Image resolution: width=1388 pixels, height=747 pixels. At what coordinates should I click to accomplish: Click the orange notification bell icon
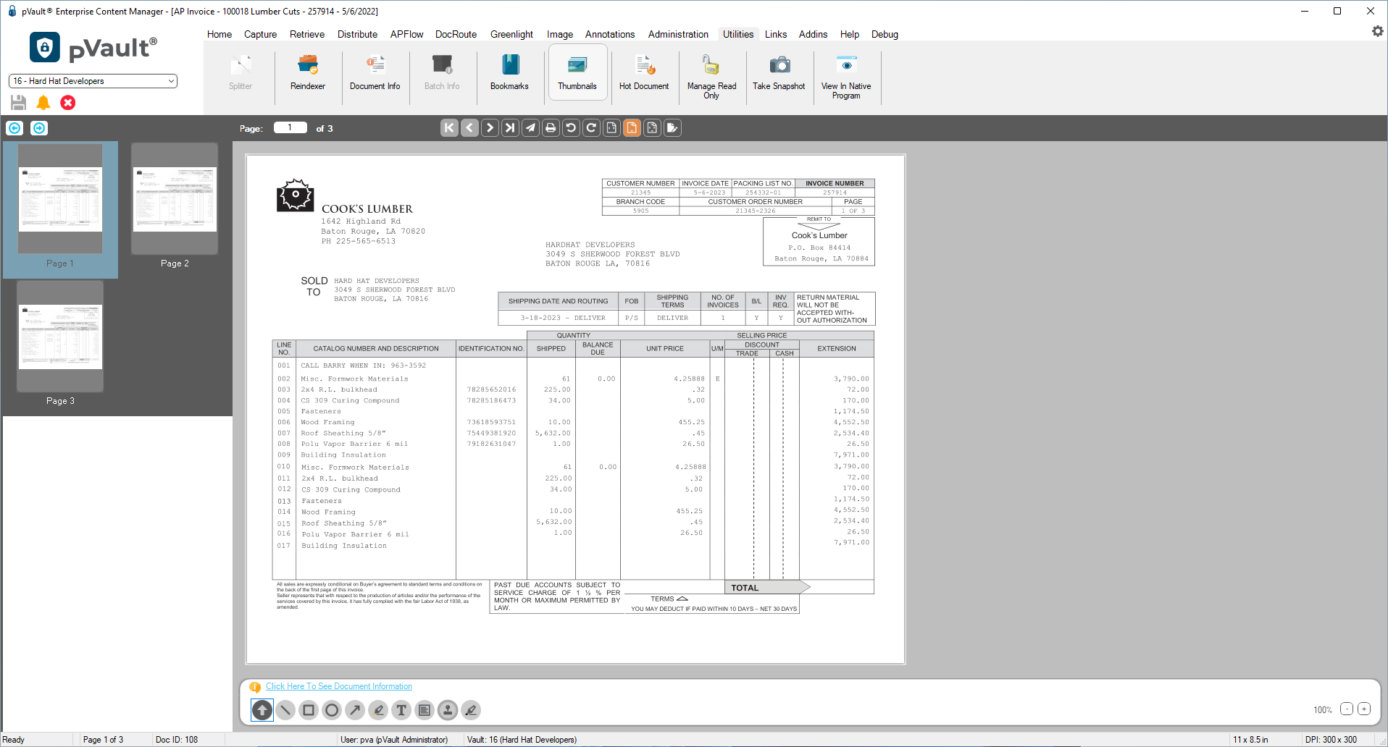click(43, 103)
